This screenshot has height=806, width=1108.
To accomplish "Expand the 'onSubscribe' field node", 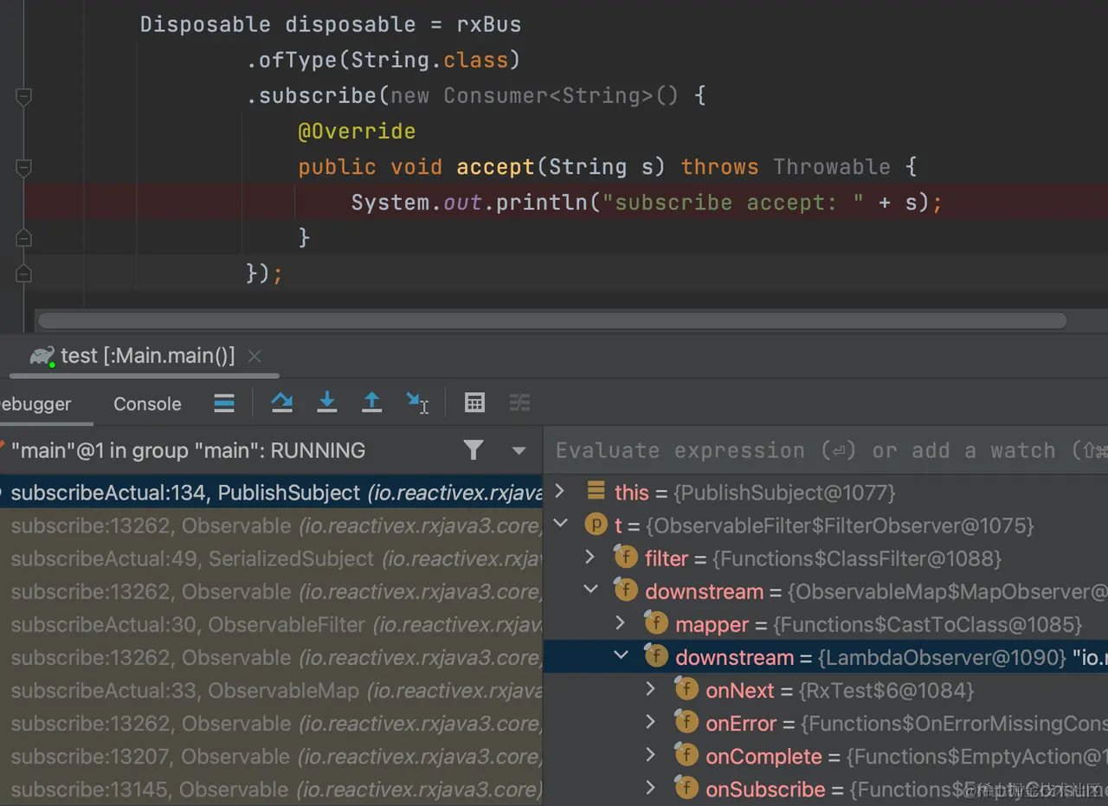I will pos(651,788).
